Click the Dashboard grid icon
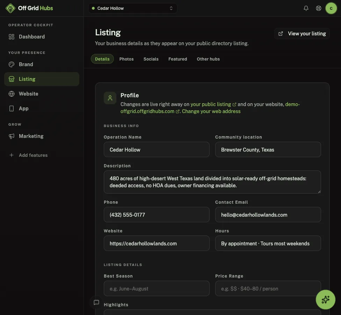The width and height of the screenshot is (341, 315). [x=11, y=37]
